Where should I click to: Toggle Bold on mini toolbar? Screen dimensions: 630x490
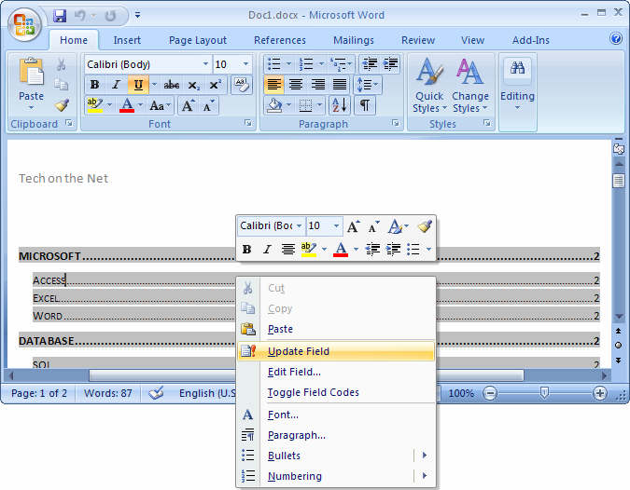tap(246, 249)
